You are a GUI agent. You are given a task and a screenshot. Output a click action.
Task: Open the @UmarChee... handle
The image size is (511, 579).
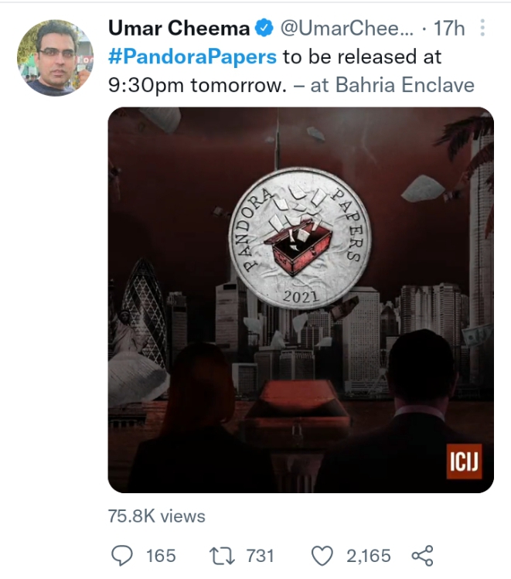point(347,29)
